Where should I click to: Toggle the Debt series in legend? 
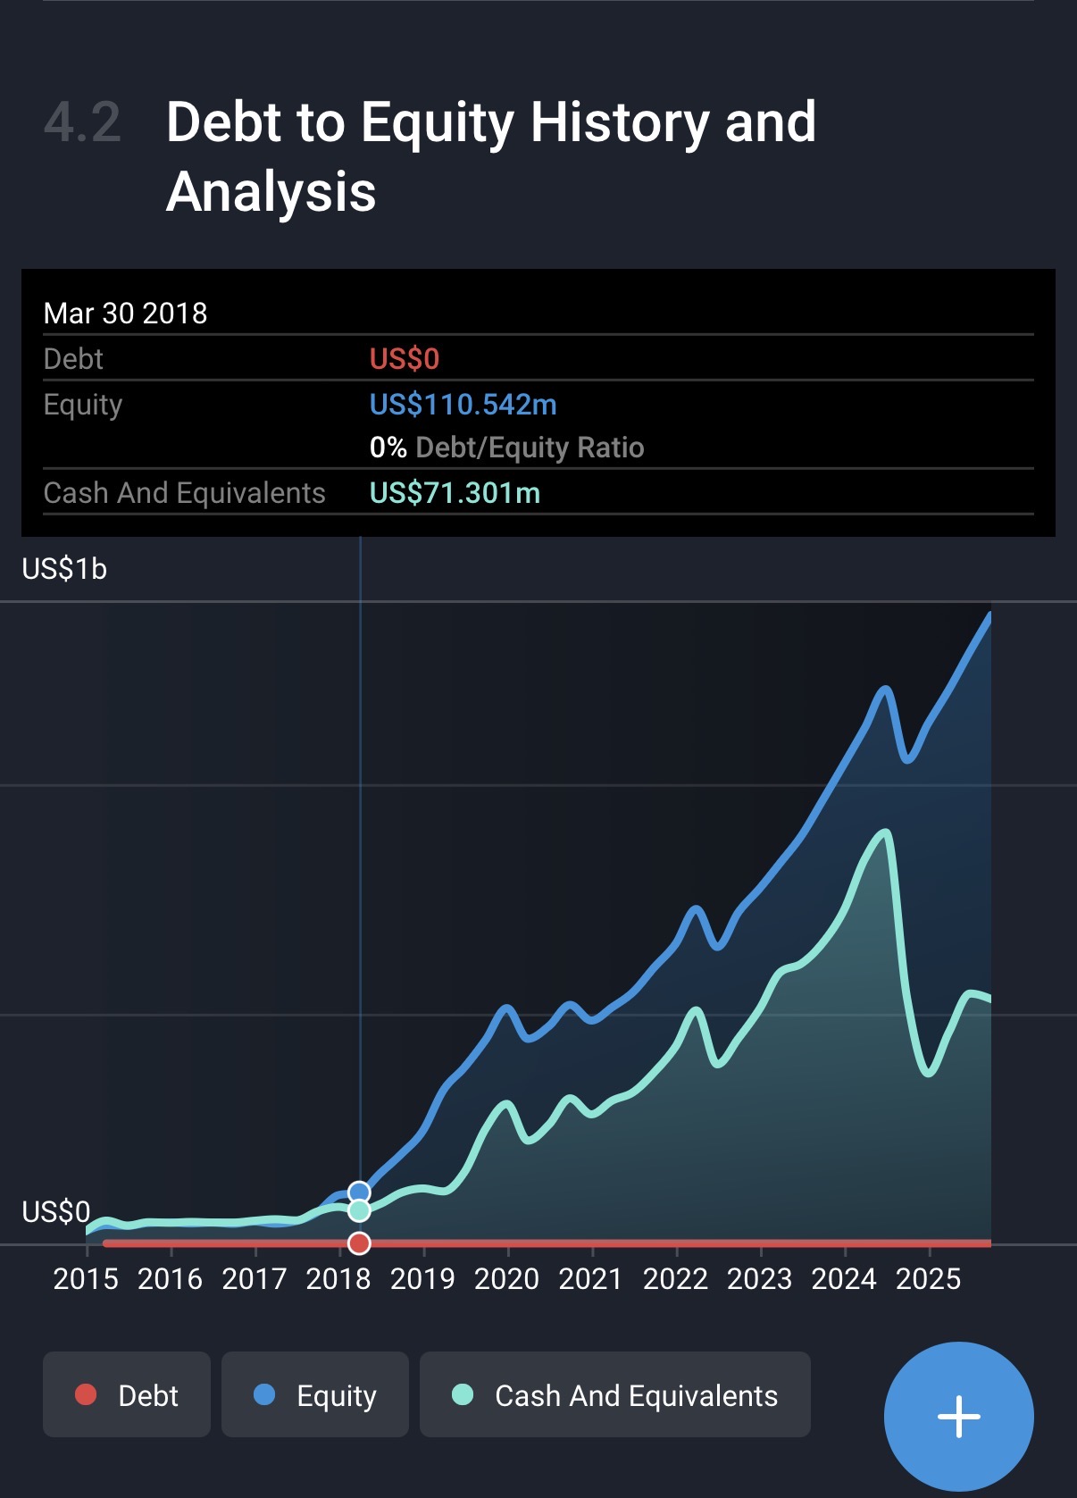[127, 1394]
